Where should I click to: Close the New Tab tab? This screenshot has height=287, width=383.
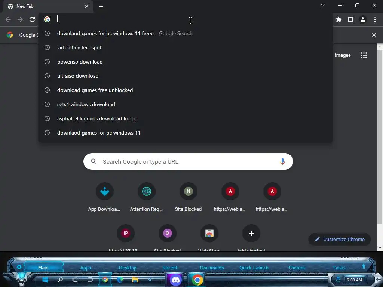coord(87,6)
